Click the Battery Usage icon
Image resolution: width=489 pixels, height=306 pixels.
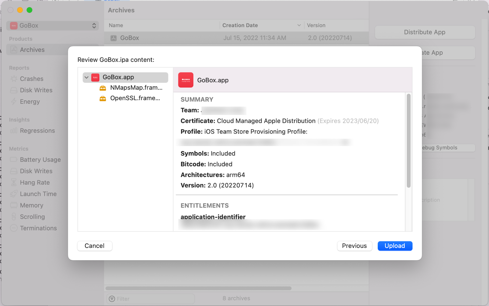14,159
